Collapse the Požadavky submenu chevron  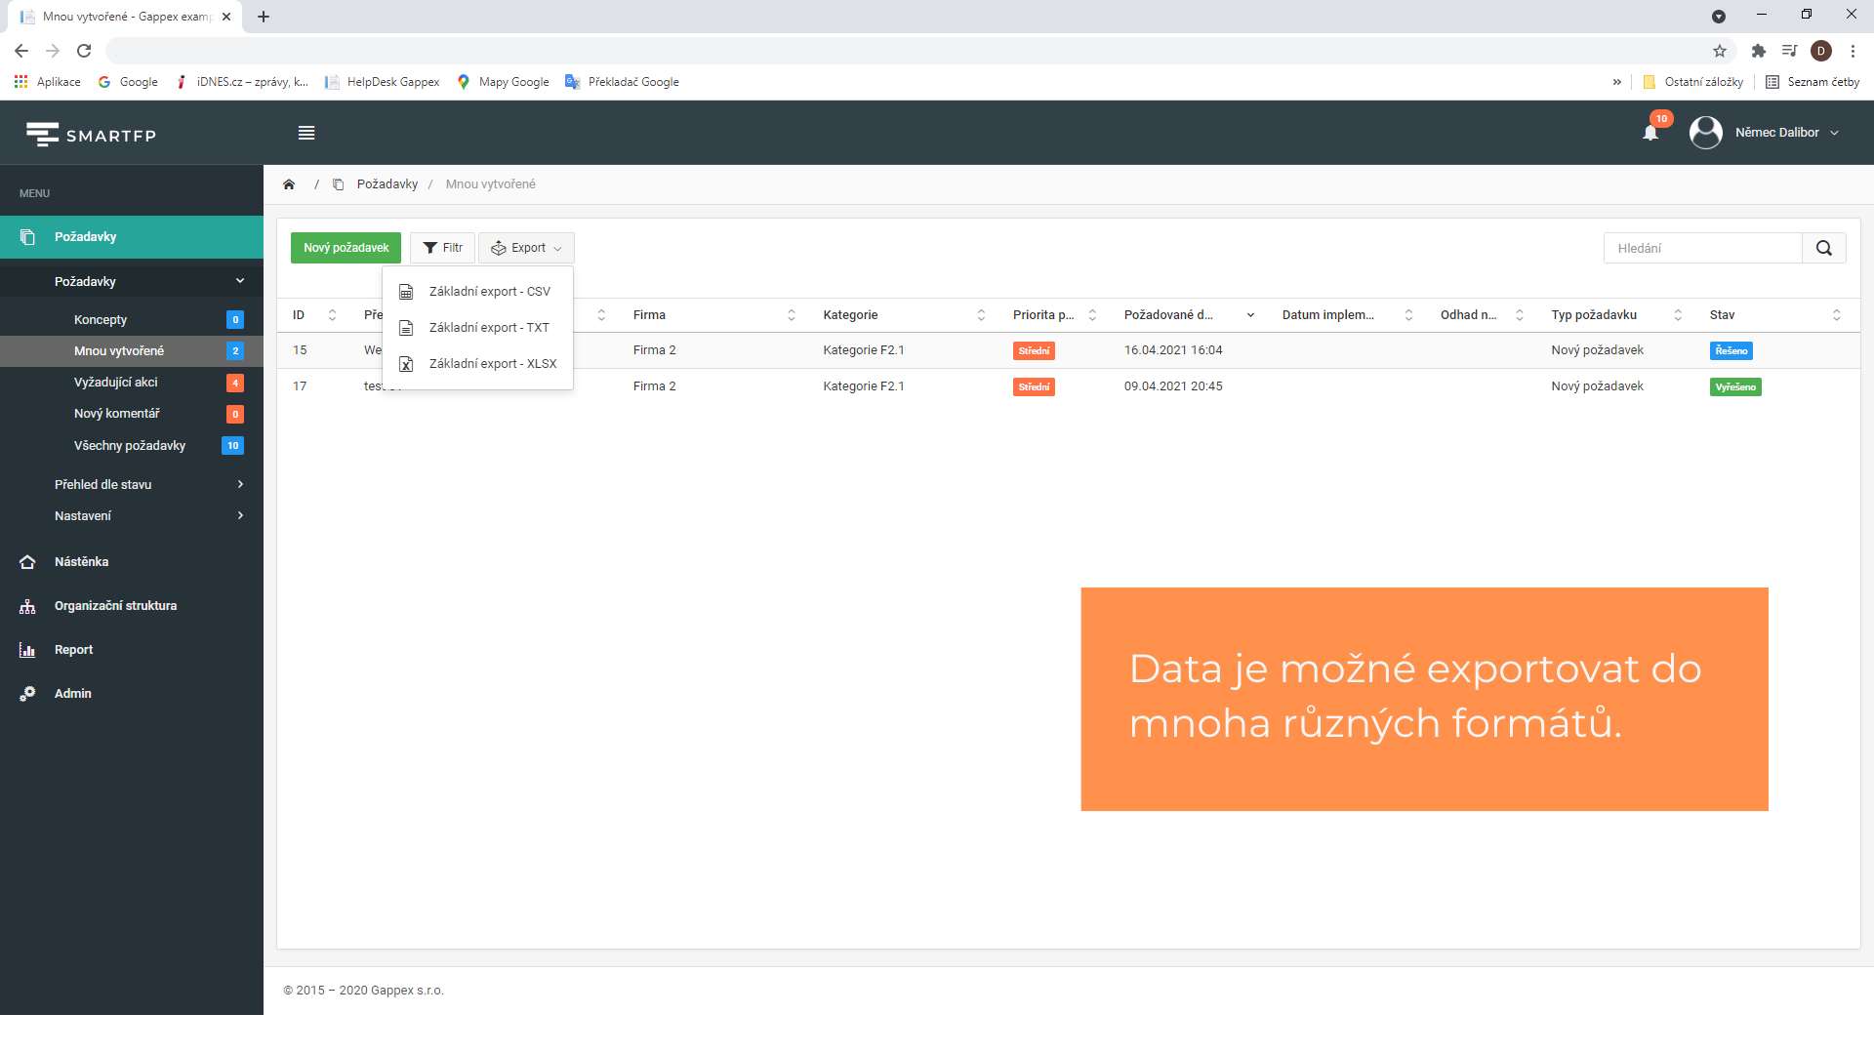pyautogui.click(x=240, y=281)
